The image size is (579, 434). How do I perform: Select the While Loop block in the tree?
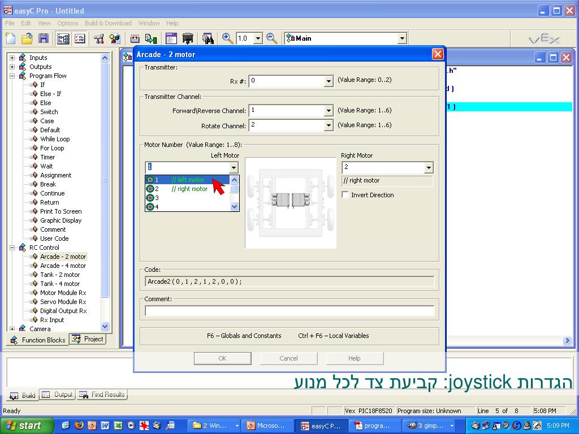pyautogui.click(x=55, y=139)
